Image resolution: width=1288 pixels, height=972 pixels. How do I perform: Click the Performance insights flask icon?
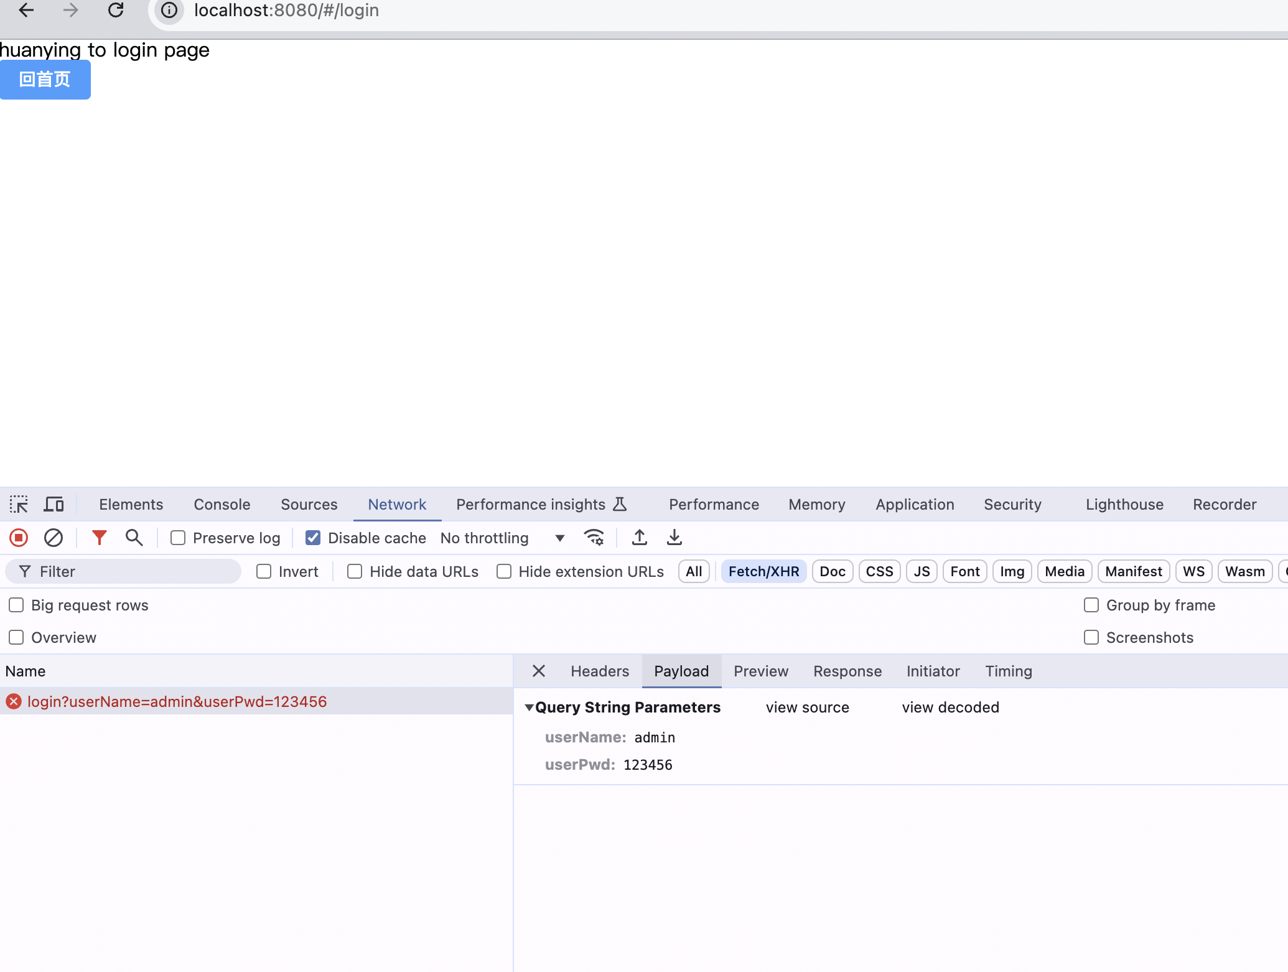click(620, 504)
